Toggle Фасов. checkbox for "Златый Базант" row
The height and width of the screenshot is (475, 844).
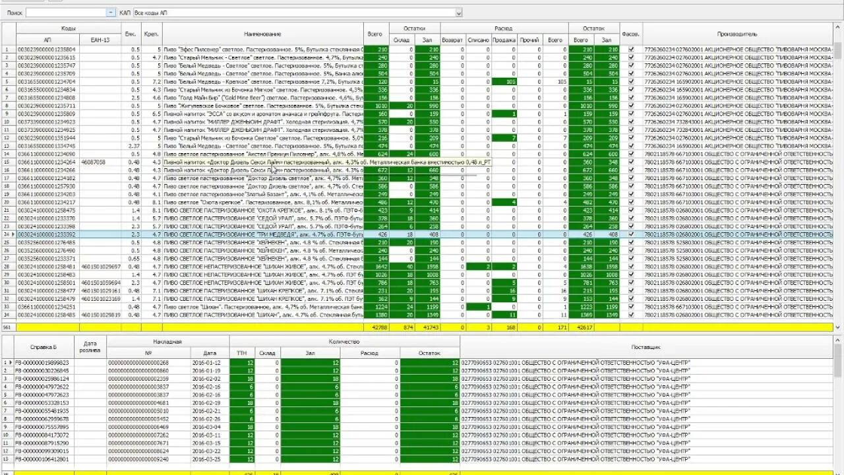[x=632, y=194]
